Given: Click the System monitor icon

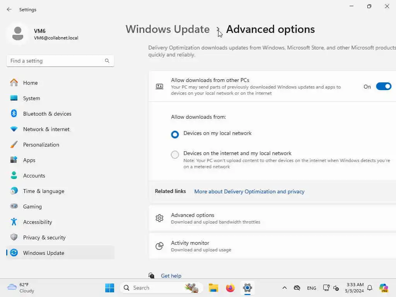Looking at the screenshot, I should tap(14, 98).
